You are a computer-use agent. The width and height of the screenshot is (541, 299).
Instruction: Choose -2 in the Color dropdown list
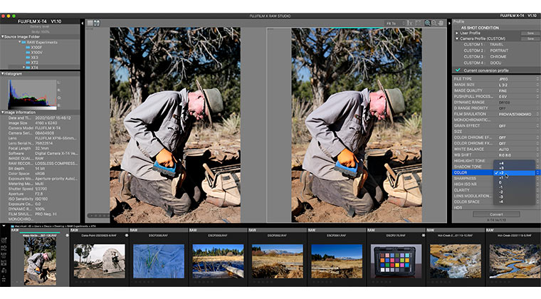click(x=500, y=192)
